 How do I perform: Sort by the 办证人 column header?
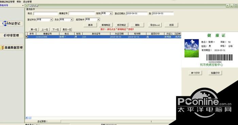click(170, 34)
